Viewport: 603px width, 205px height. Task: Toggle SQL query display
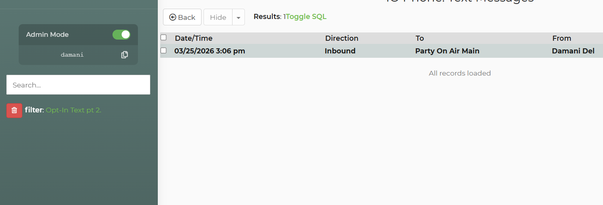(x=306, y=17)
